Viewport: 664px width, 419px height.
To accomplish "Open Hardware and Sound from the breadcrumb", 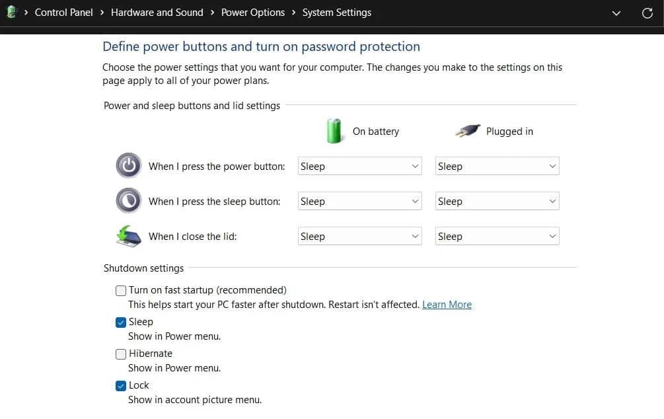I will pyautogui.click(x=157, y=12).
